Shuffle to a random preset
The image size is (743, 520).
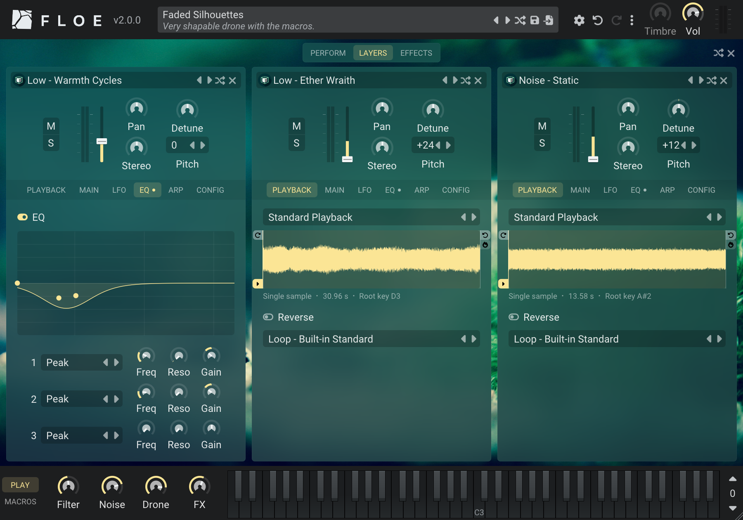[x=520, y=20]
